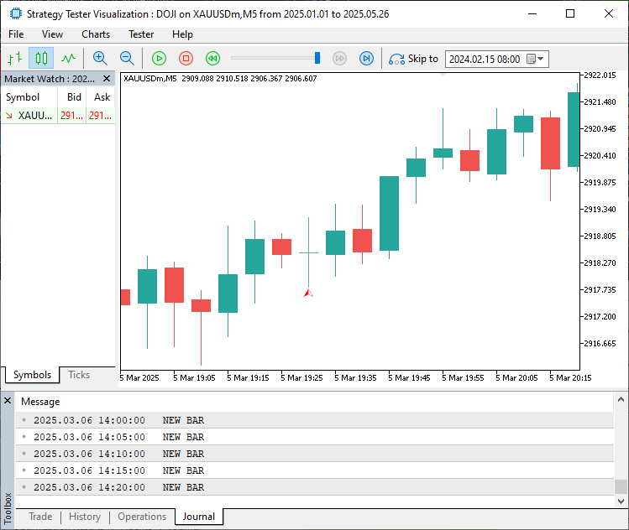Switch chart to bar chart mode

coord(14,59)
